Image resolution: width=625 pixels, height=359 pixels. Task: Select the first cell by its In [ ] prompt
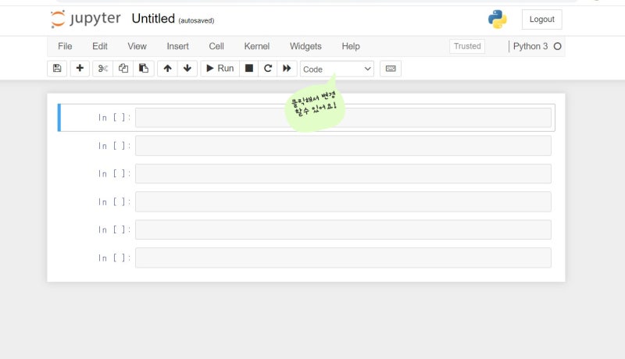[x=114, y=117]
